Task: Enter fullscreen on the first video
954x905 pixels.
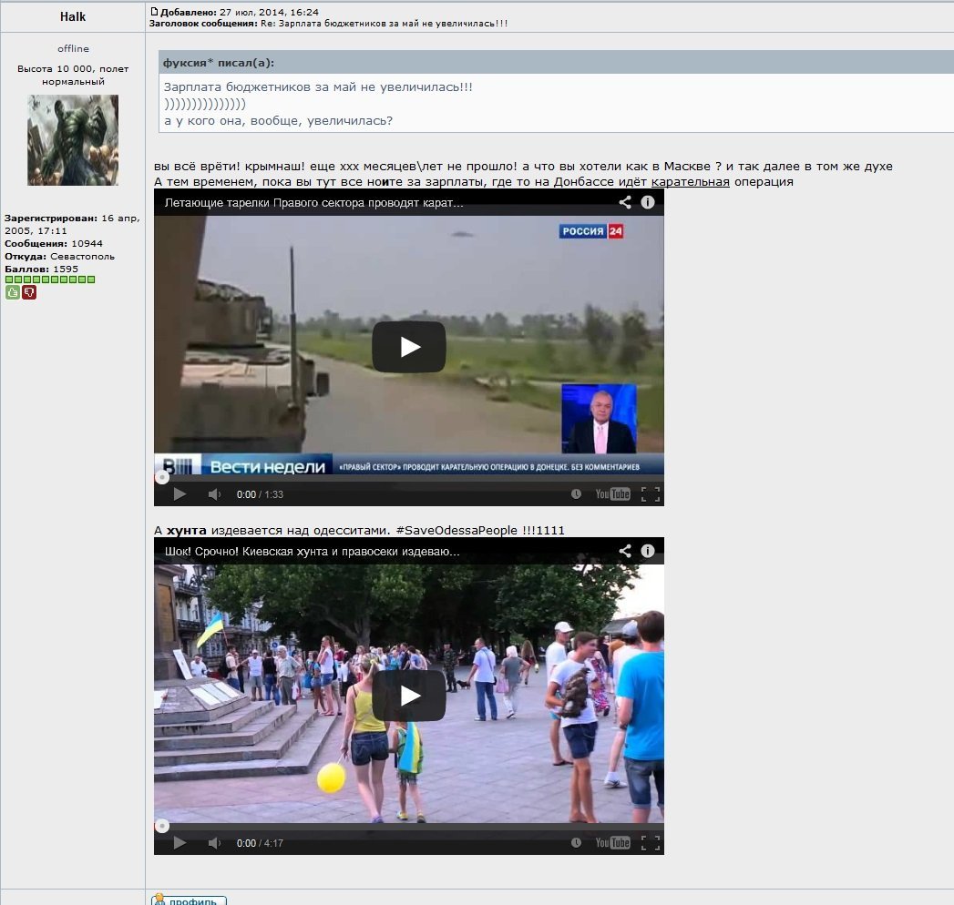Action: (x=650, y=494)
